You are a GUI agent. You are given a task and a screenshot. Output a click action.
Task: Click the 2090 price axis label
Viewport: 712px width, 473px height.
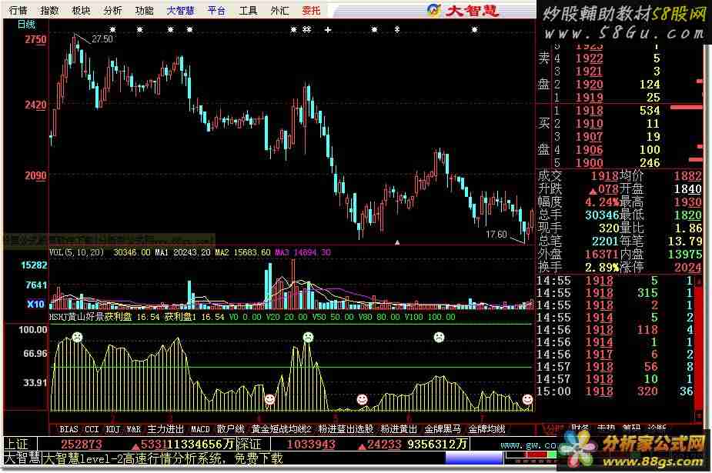click(35, 176)
